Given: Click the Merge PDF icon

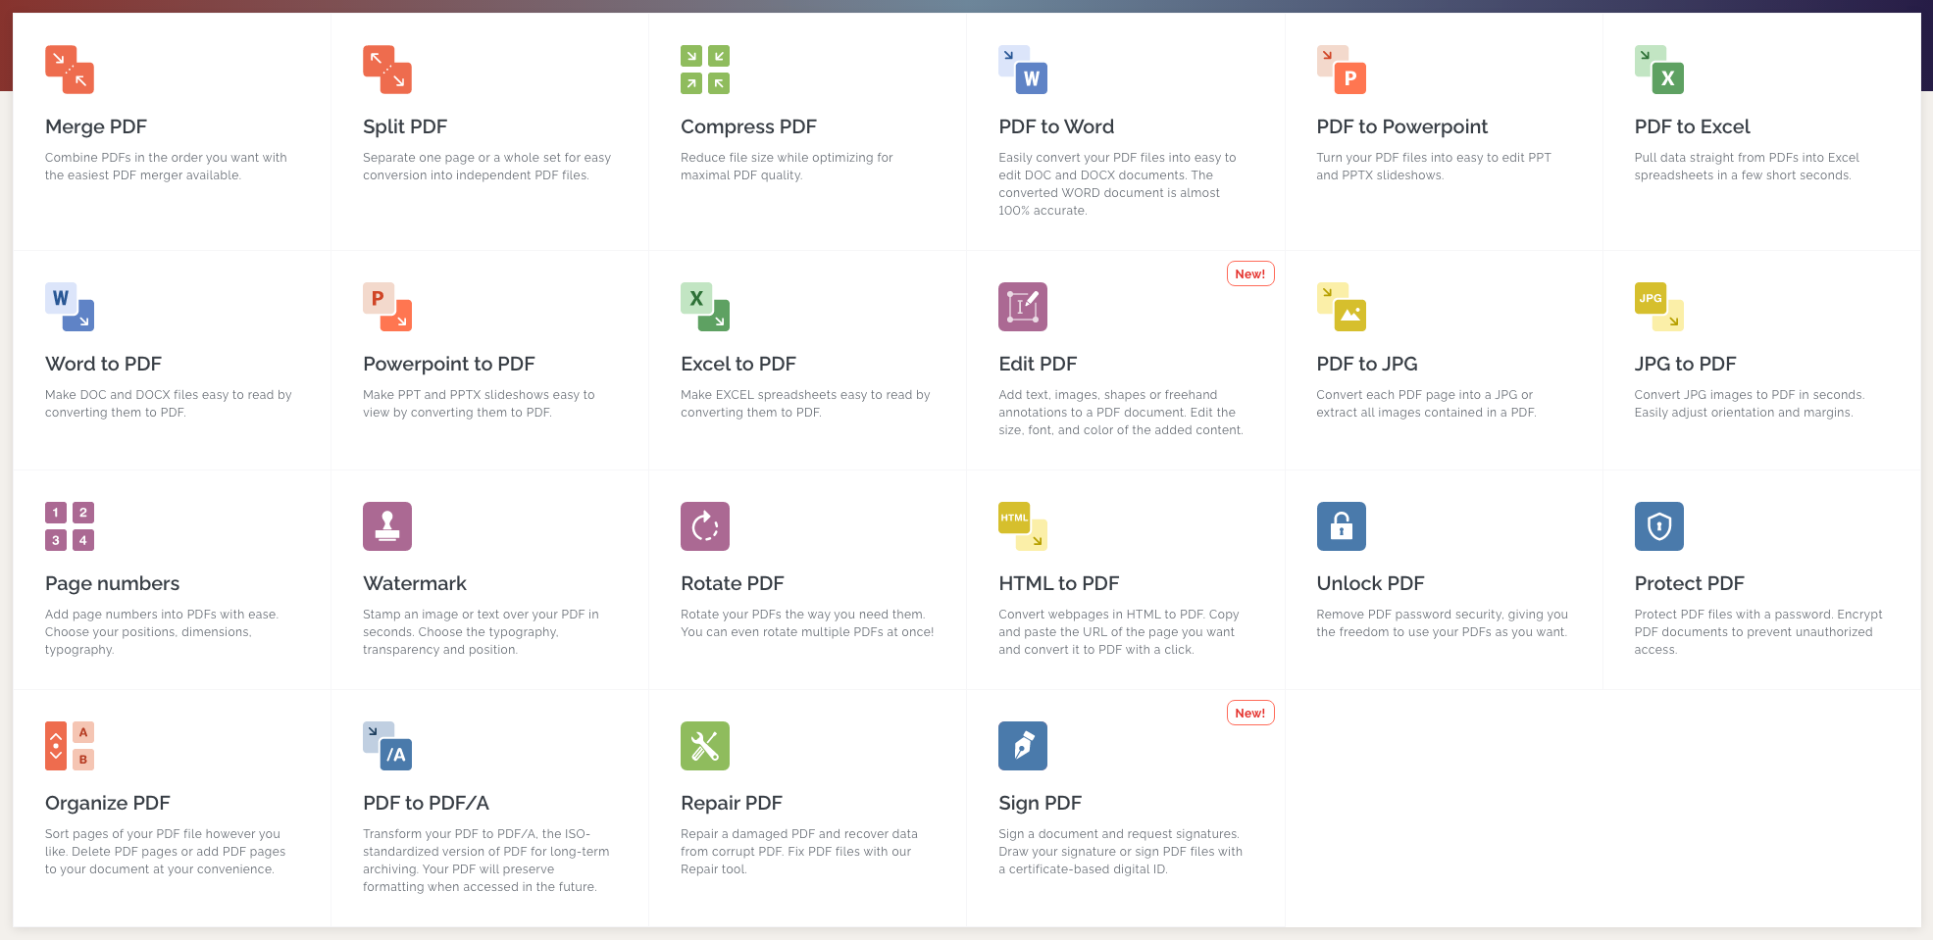Looking at the screenshot, I should [x=70, y=70].
